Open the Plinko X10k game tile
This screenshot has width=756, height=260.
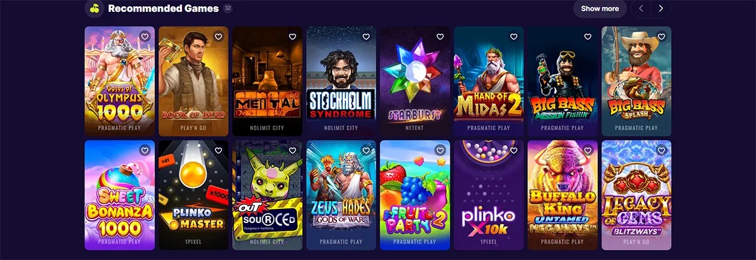(489, 195)
